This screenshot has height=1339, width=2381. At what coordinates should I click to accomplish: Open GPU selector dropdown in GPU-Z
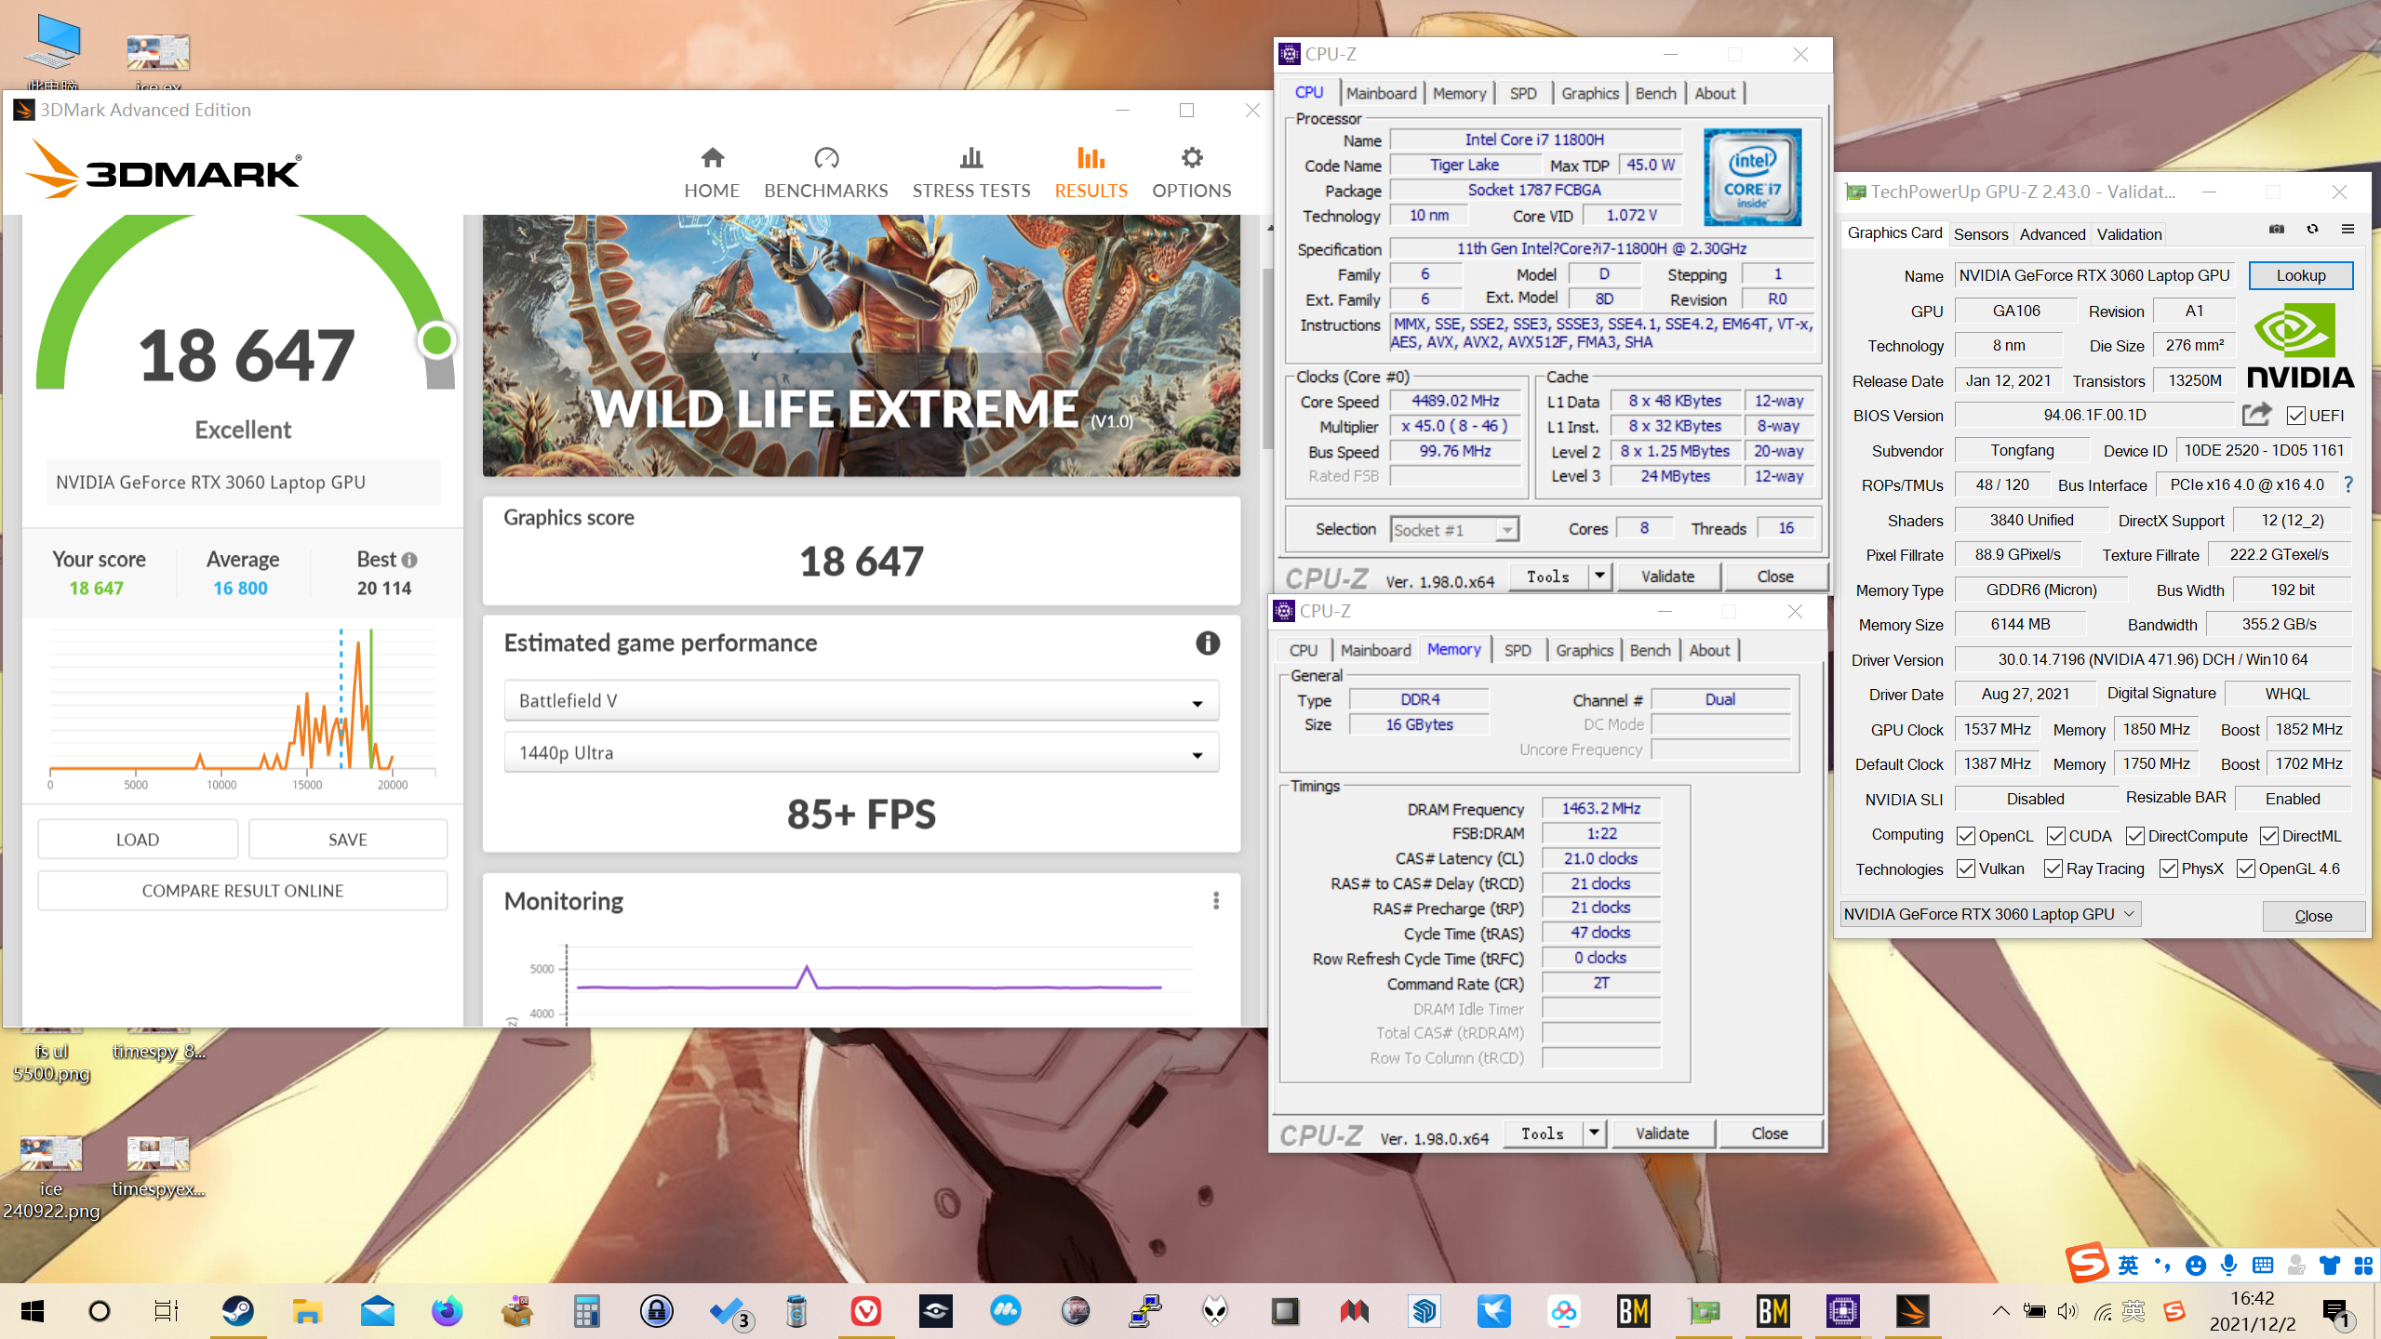(x=1990, y=914)
